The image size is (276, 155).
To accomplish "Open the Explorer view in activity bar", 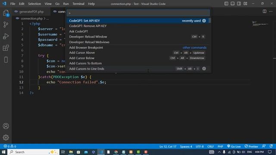I will coord(6,13).
